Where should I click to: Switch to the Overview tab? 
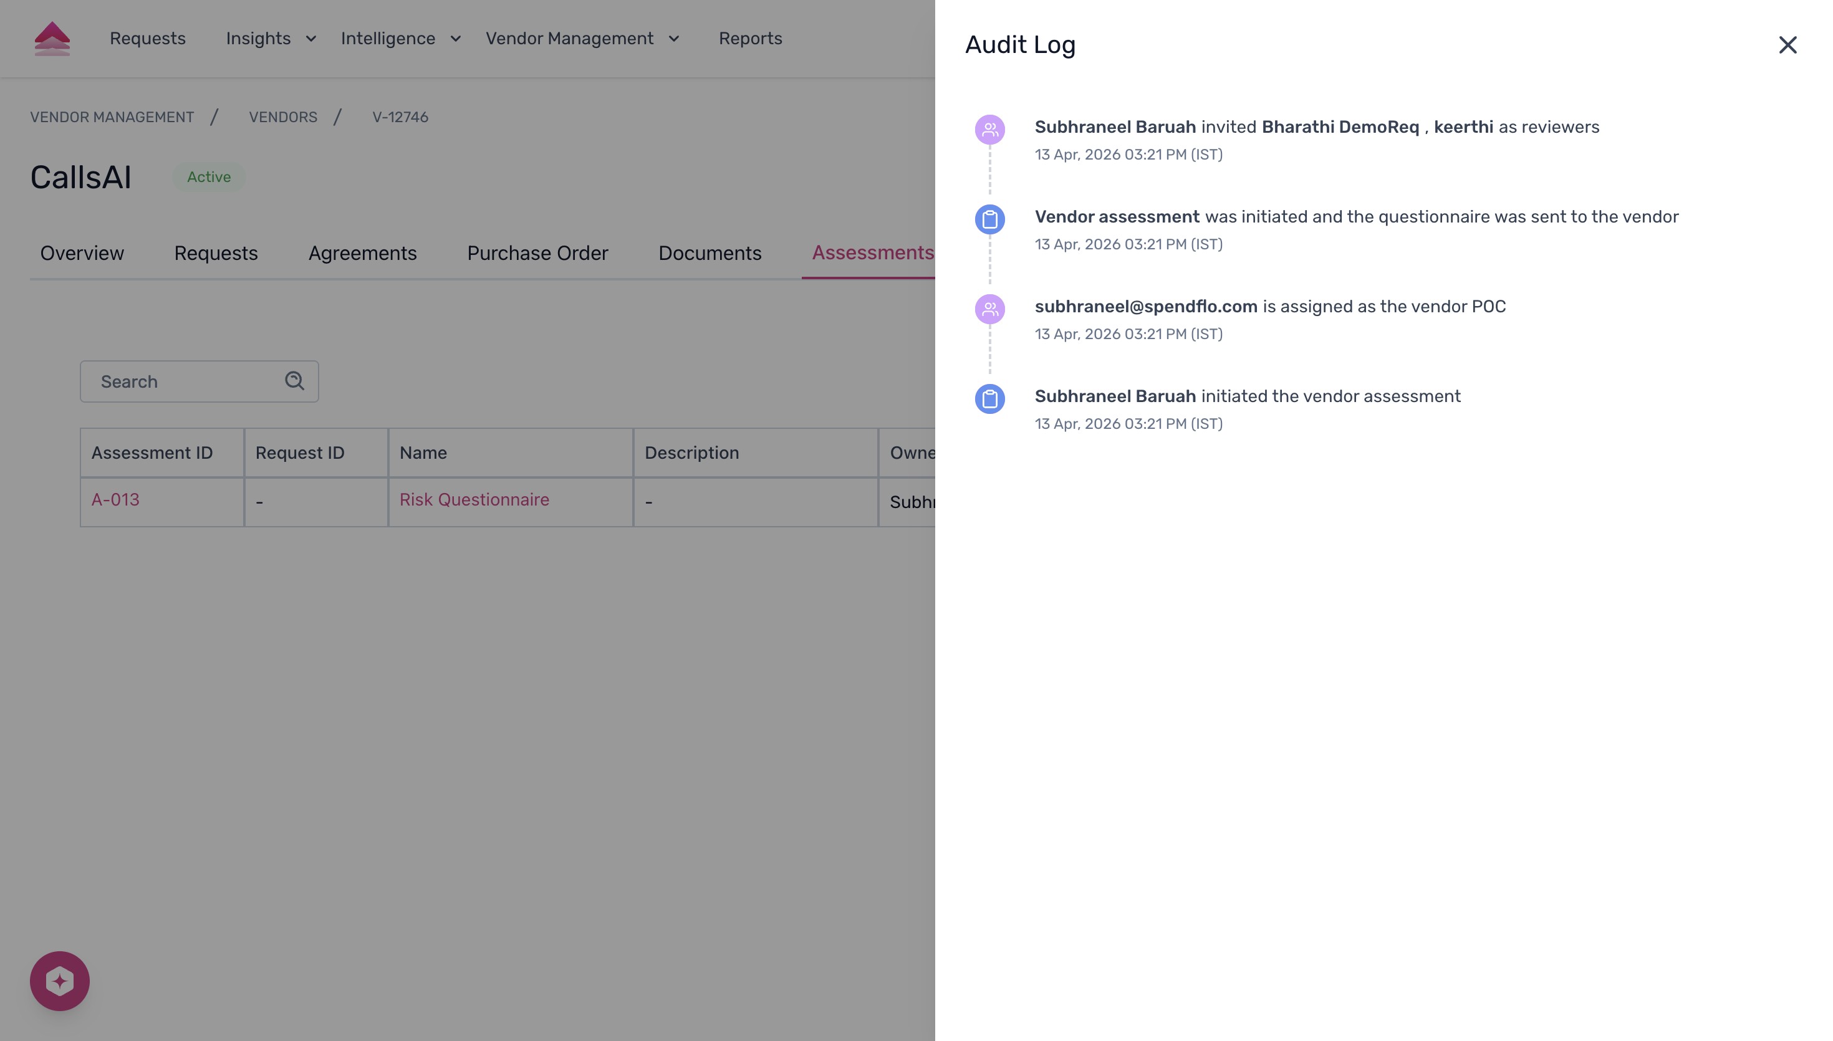click(x=82, y=253)
